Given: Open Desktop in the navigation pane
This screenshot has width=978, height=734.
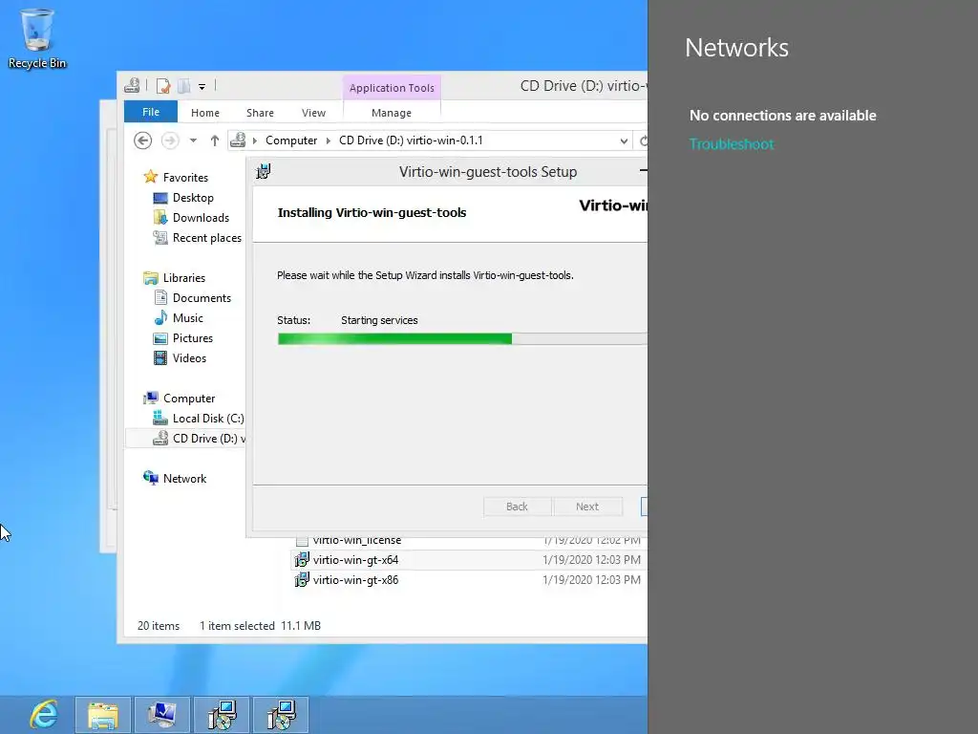Looking at the screenshot, I should (x=193, y=197).
